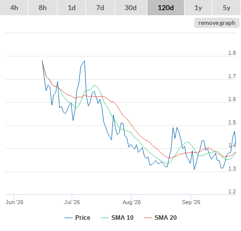Click the Sep '26 axis label
This screenshot has height=231, width=241.
click(x=191, y=202)
